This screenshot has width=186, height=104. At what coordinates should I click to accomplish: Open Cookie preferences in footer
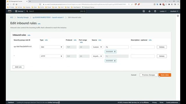(172, 103)
